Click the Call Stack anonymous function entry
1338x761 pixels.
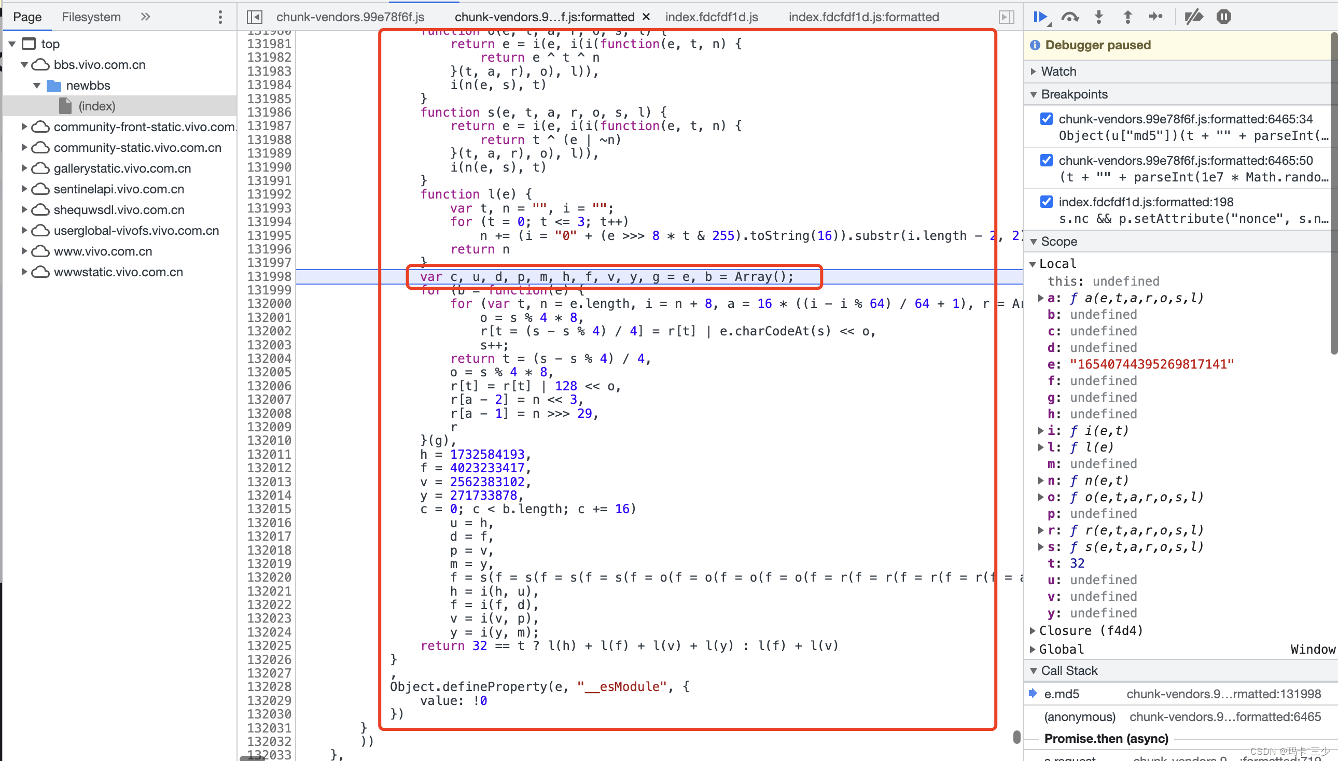[x=1077, y=716]
